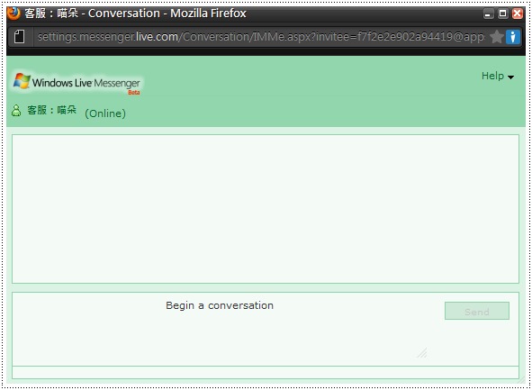Send the message with the Send button
The height and width of the screenshot is (390, 532).
click(477, 311)
